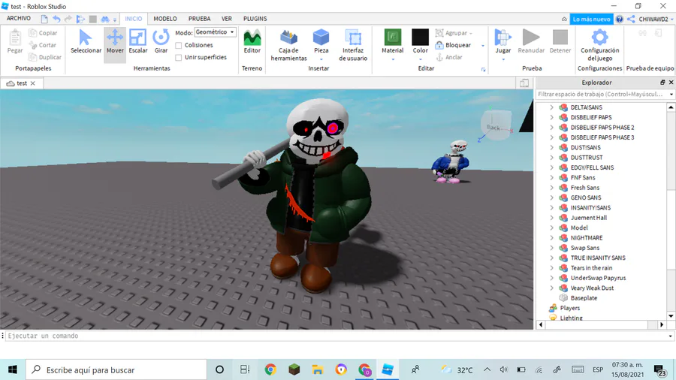The image size is (676, 380).
Task: Click the Windows search box
Action: [116, 369]
